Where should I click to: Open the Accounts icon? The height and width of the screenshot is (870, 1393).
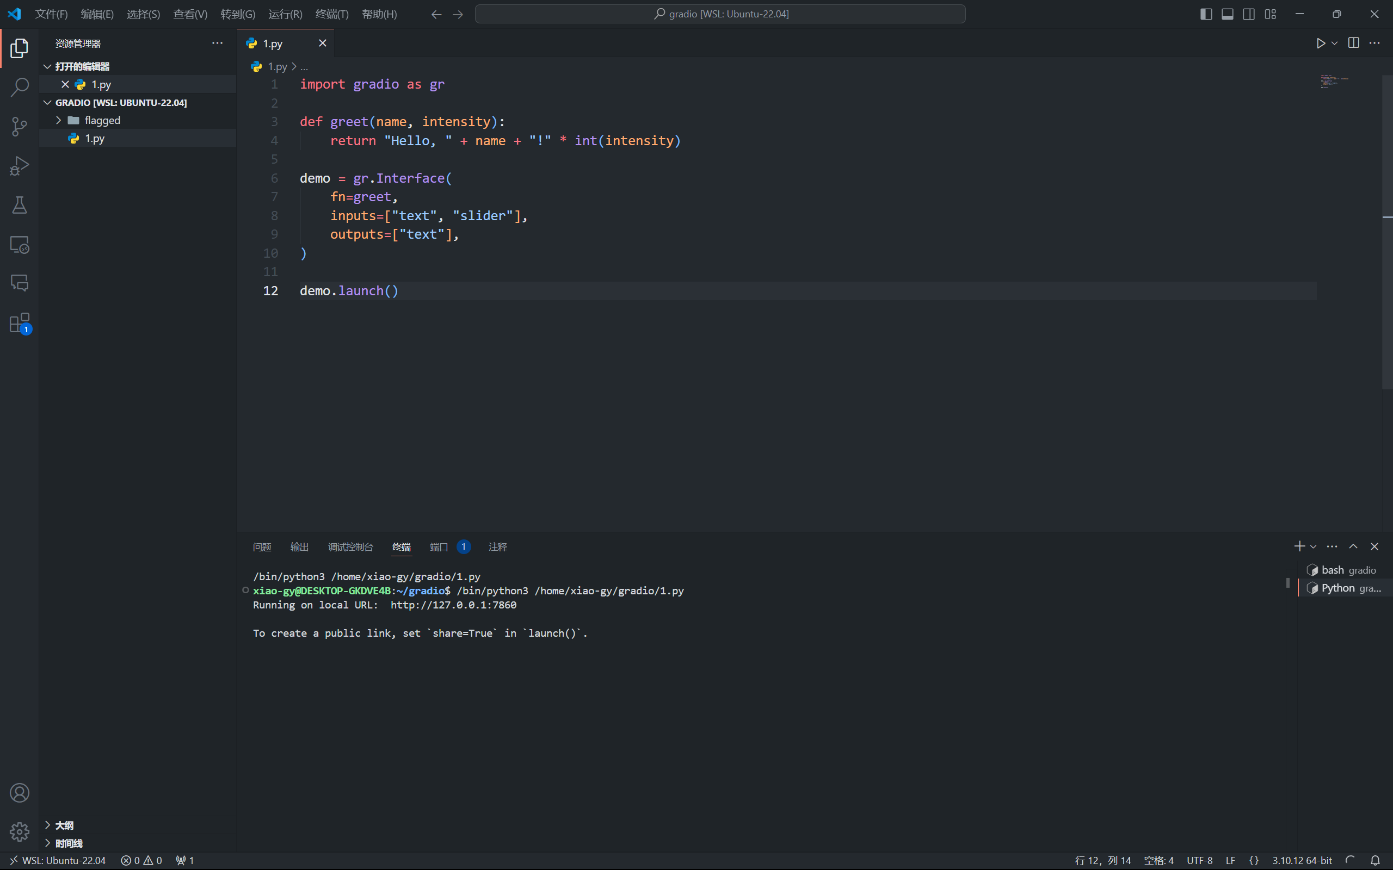click(x=19, y=793)
